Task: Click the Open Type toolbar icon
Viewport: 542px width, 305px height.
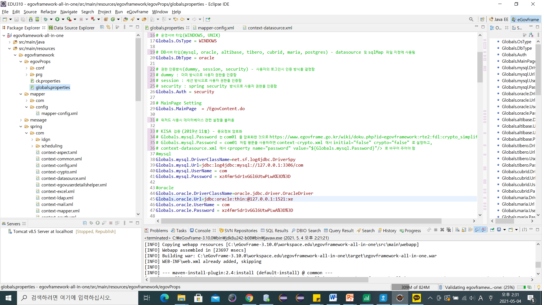Action: [x=126, y=19]
